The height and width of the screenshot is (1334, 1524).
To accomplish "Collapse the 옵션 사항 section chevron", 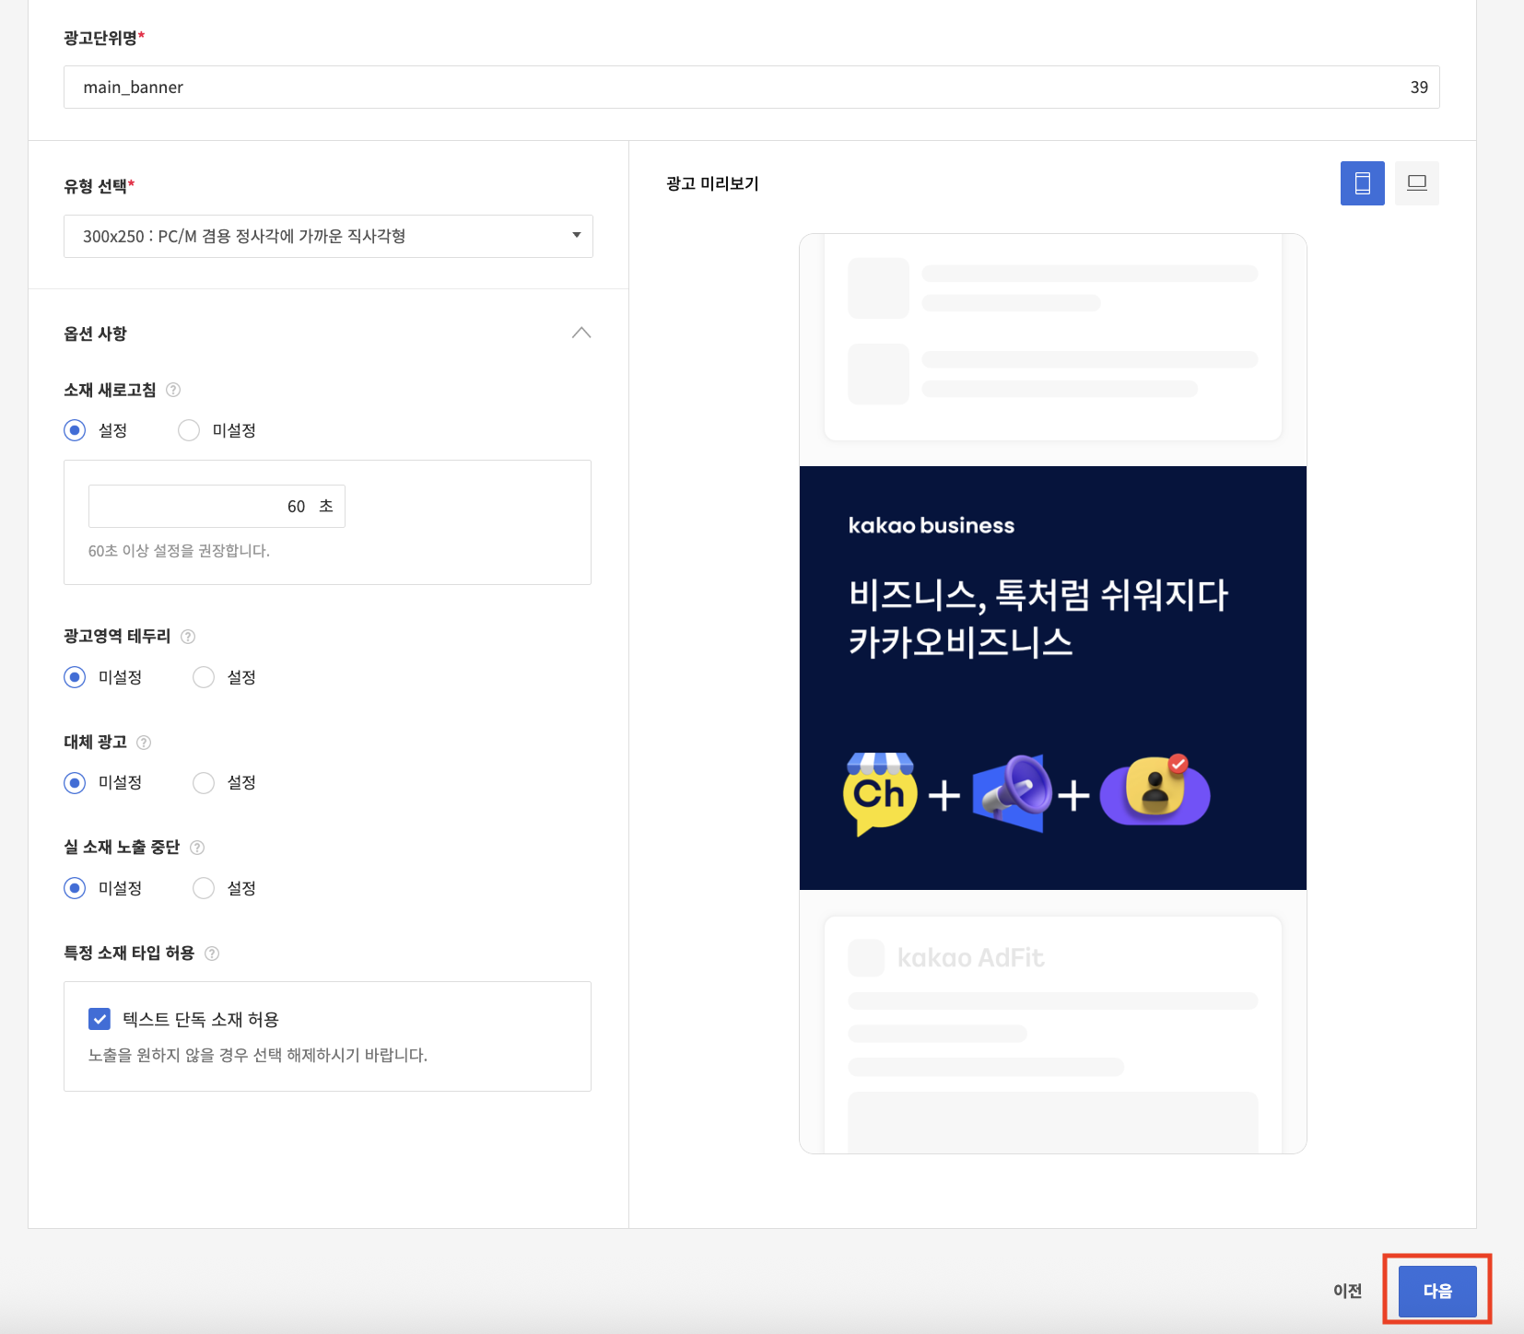I will pos(581,333).
